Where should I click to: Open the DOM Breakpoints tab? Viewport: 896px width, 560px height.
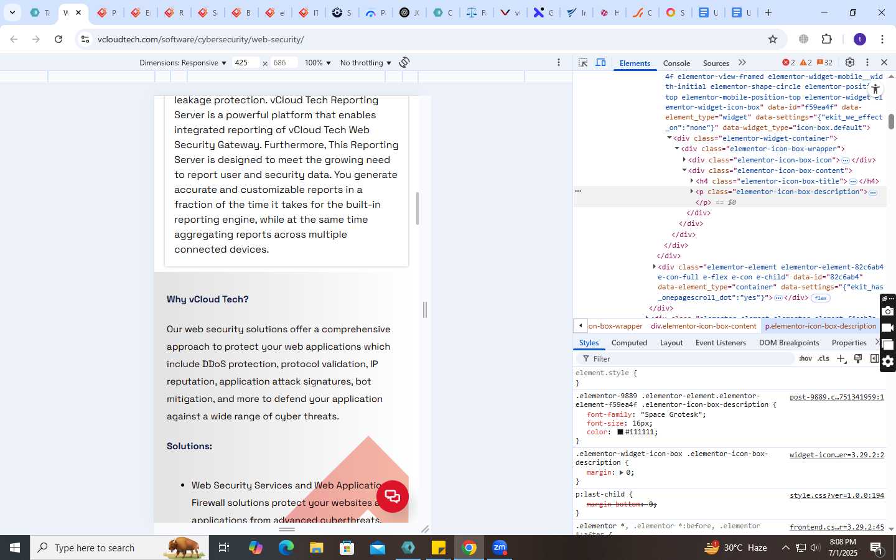789,343
